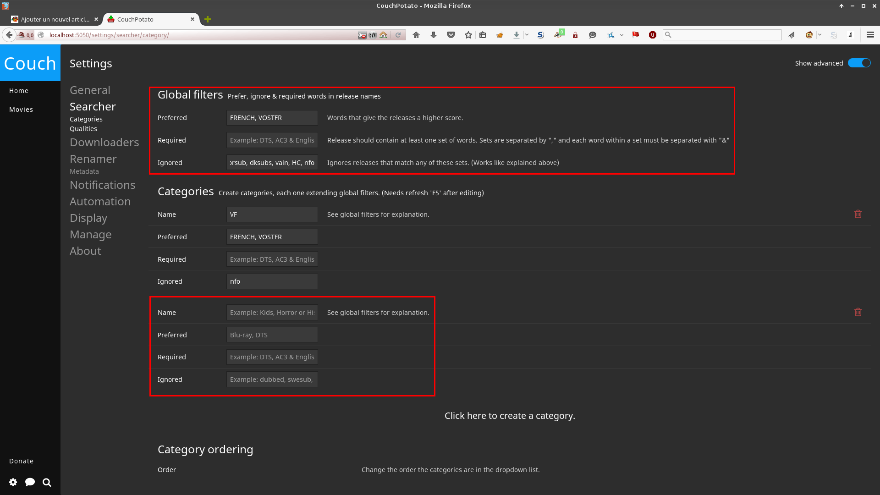This screenshot has height=495, width=880.
Task: Open the chat smiley extension icon
Action: pos(593,35)
